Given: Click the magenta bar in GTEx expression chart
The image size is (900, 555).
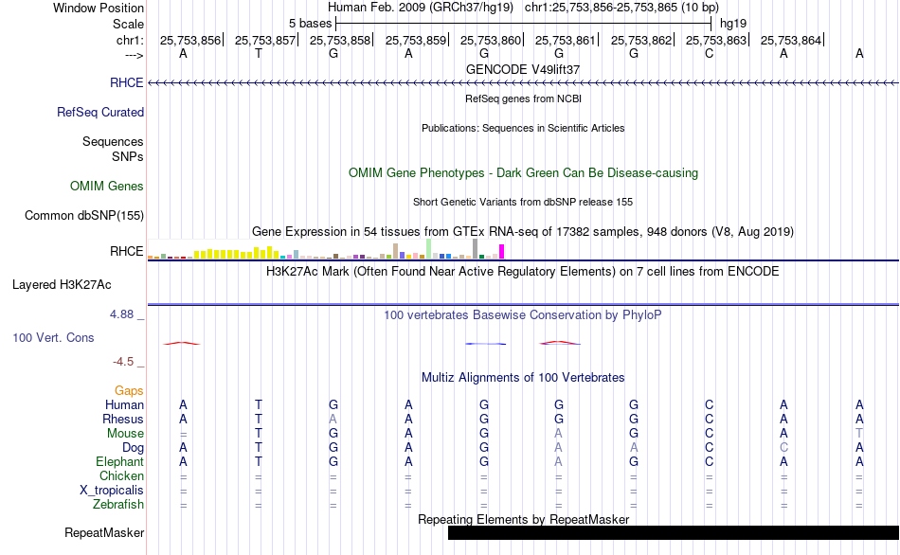Looking at the screenshot, I should point(502,251).
